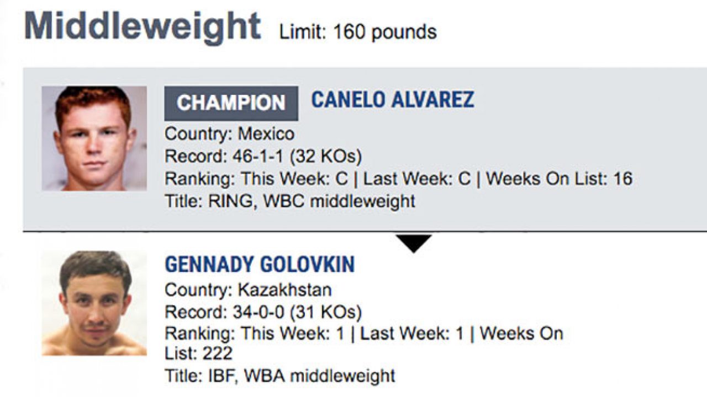Image resolution: width=707 pixels, height=397 pixels.
Task: Select 'Title: IBF, WBA middleweight' line
Action: click(x=279, y=376)
